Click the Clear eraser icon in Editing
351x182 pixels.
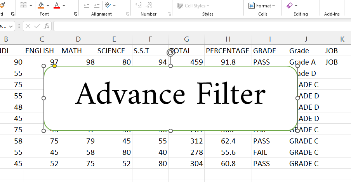[x=289, y=5]
